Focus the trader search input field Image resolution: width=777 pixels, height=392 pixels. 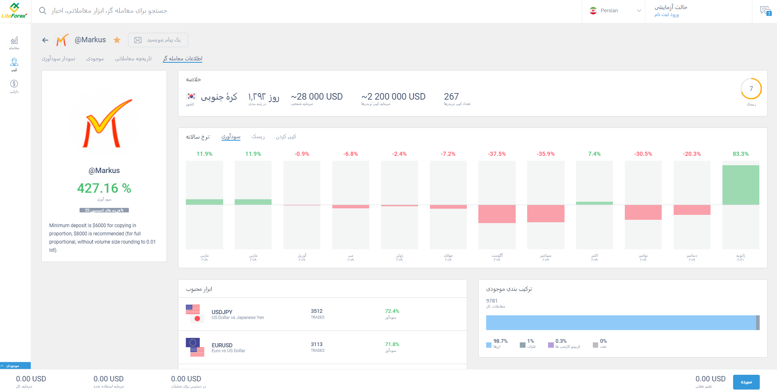(109, 11)
